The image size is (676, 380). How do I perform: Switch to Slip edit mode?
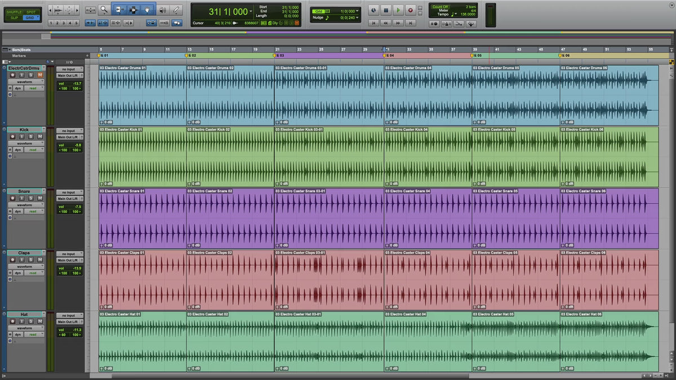[14, 18]
